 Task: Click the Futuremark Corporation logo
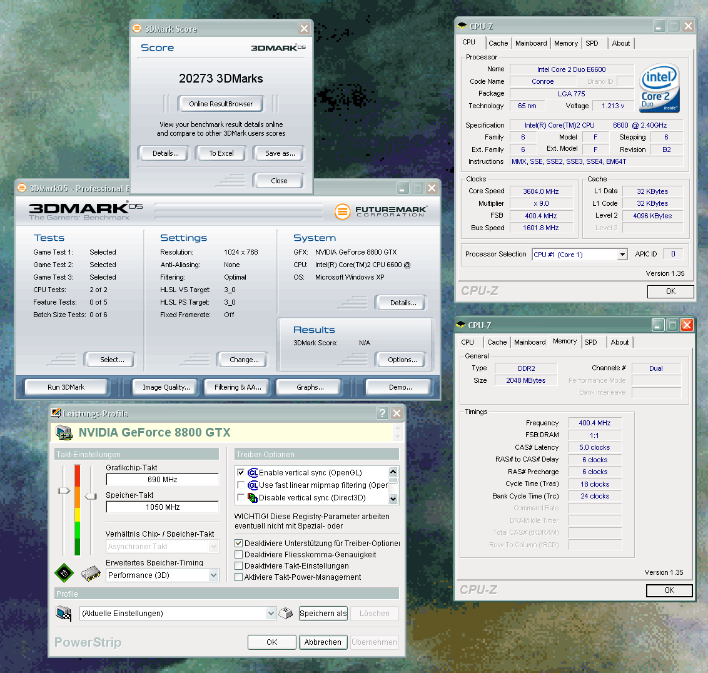(380, 211)
